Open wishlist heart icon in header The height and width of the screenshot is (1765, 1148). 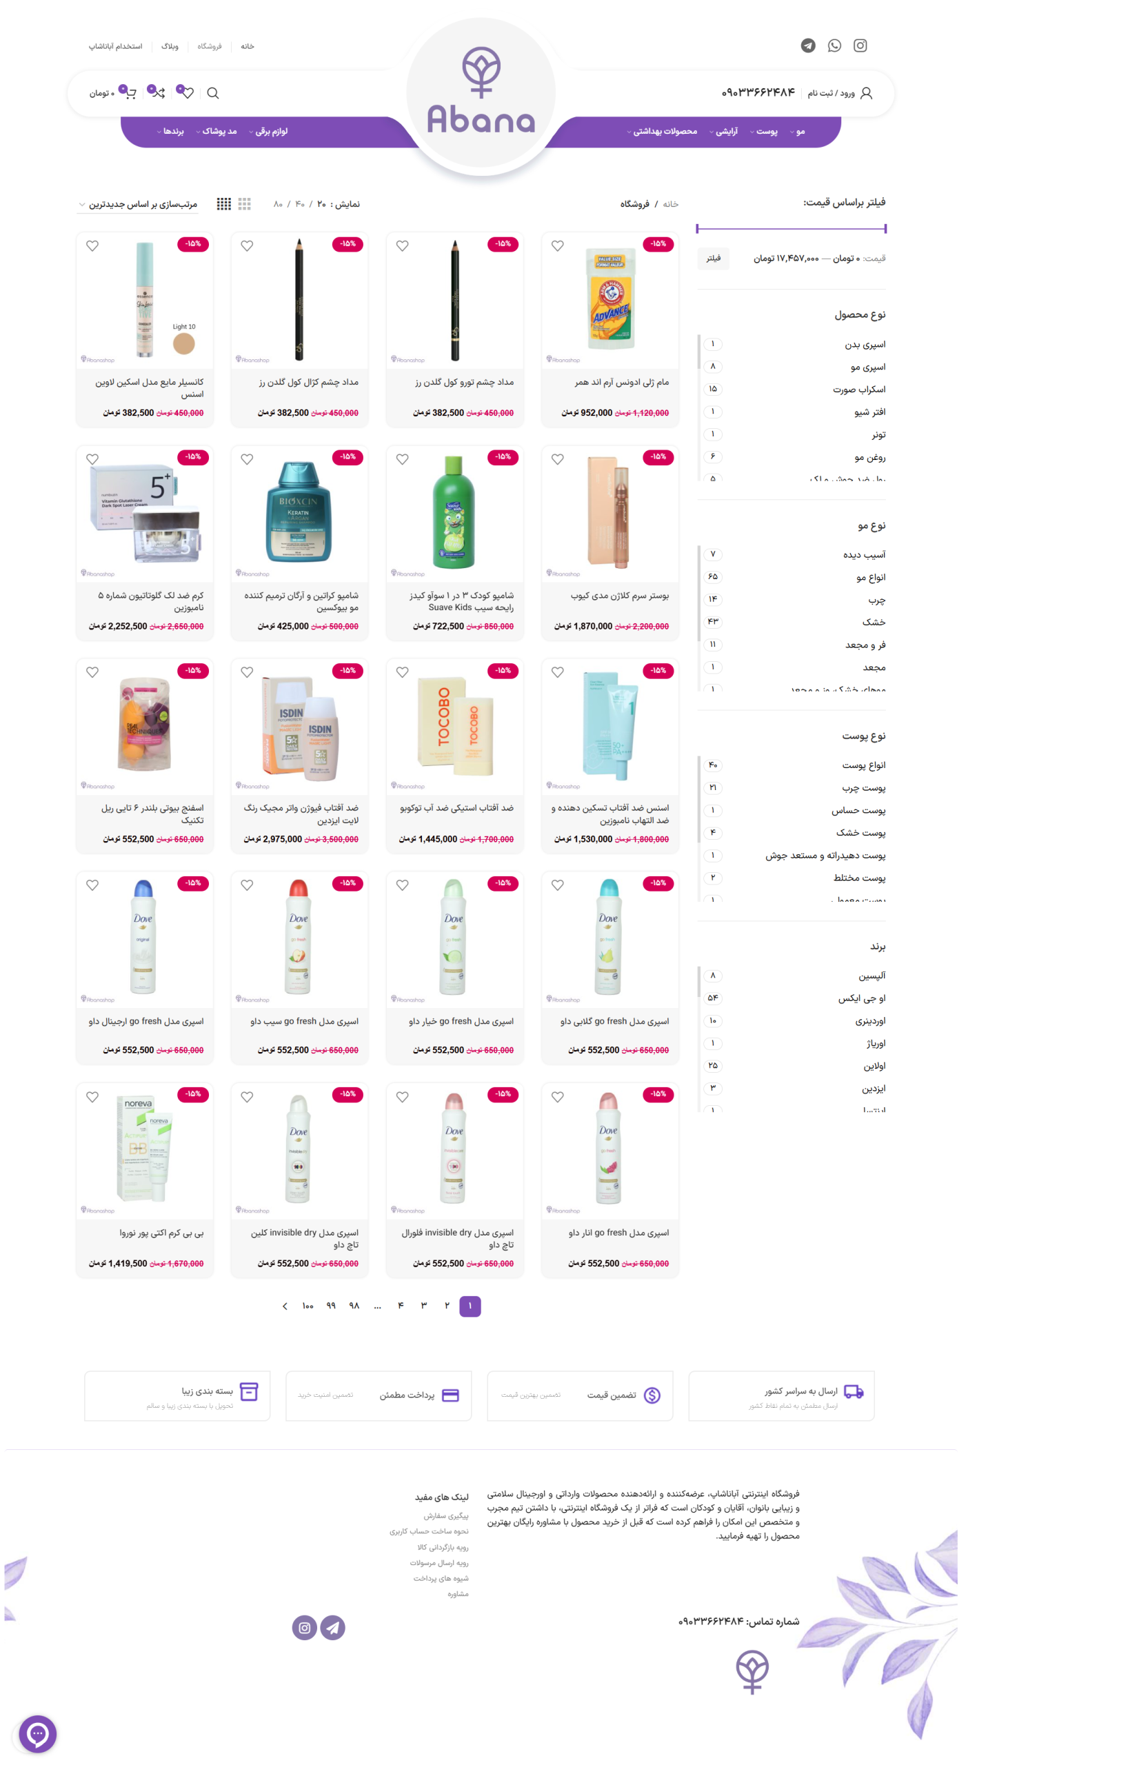(x=185, y=91)
